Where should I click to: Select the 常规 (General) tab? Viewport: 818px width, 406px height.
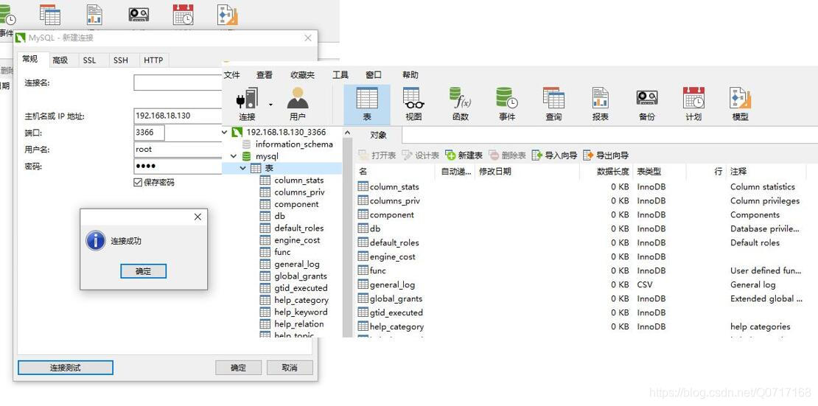(30, 59)
